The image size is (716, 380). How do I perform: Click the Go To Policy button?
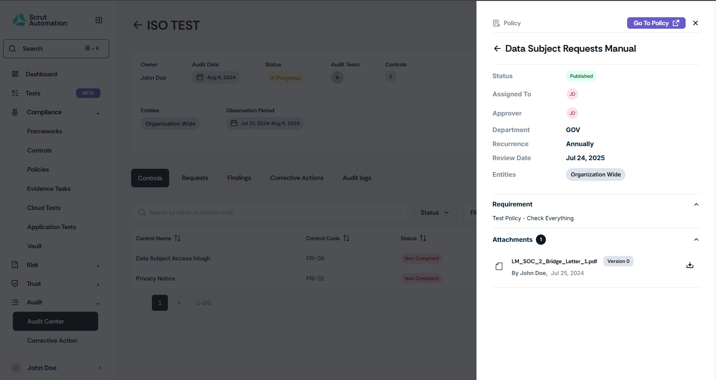click(x=656, y=23)
